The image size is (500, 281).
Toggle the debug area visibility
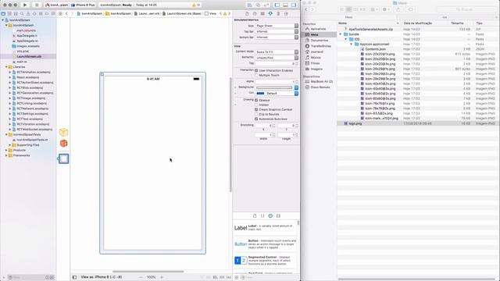coord(285,5)
